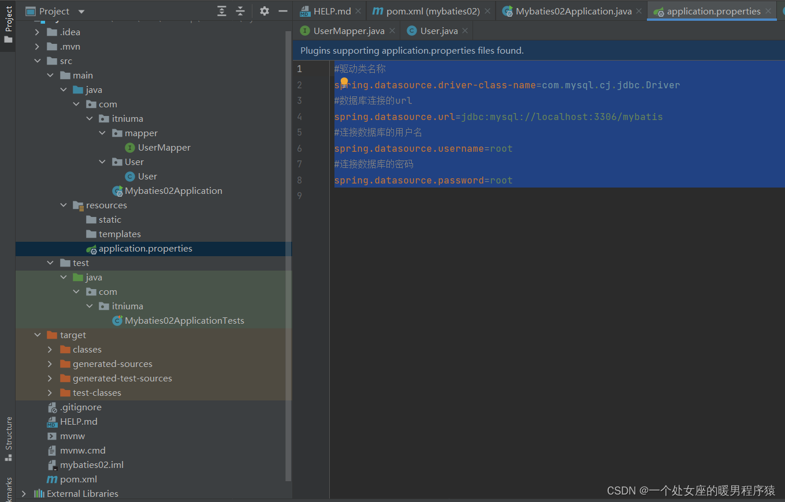Image resolution: width=785 pixels, height=502 pixels.
Task: Click the spring.datasource.url line in editor
Action: 498,117
